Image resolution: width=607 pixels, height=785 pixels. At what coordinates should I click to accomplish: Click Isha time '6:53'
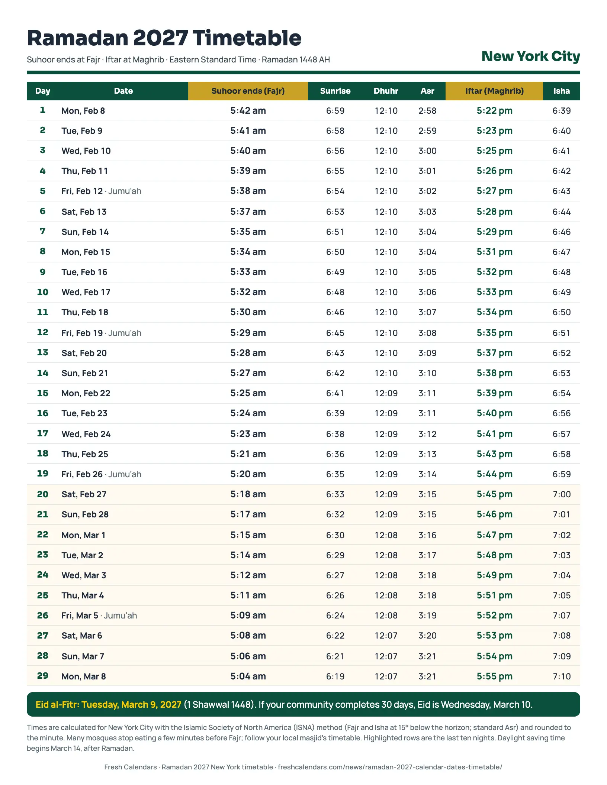pos(561,373)
